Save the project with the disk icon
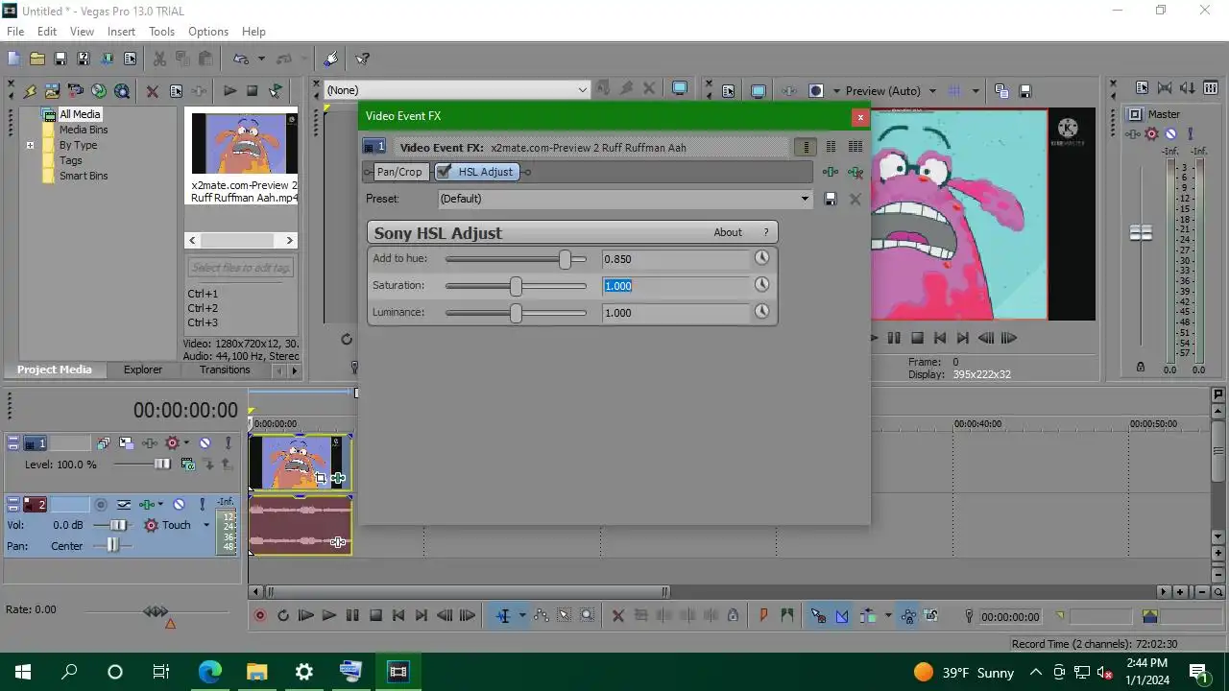 60,59
